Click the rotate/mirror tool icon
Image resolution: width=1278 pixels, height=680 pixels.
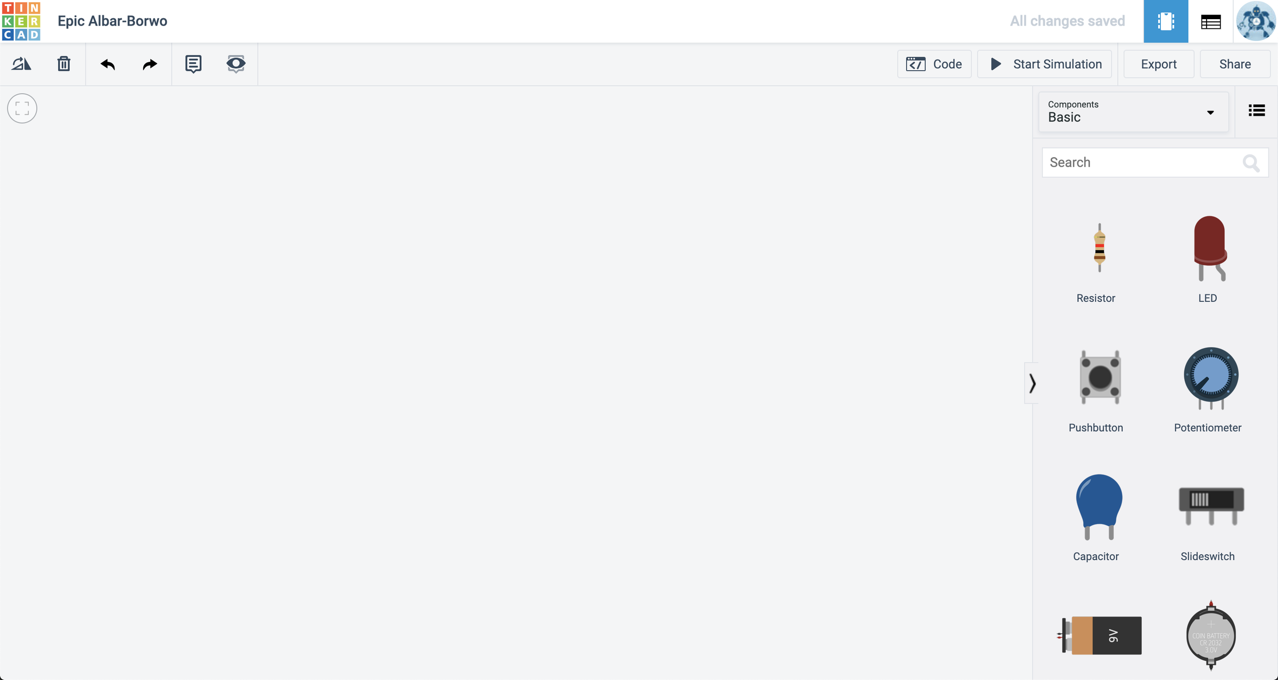(21, 64)
